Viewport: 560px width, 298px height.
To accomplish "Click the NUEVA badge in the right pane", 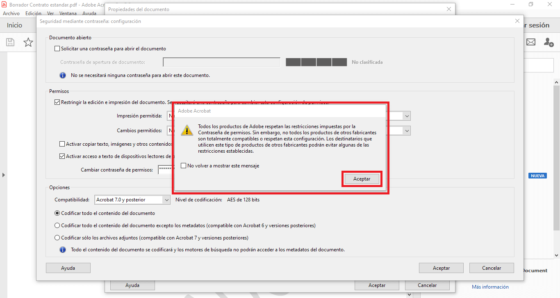I will 537,176.
